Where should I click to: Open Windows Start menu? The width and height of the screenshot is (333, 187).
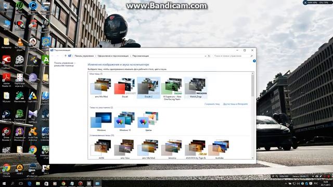4,183
